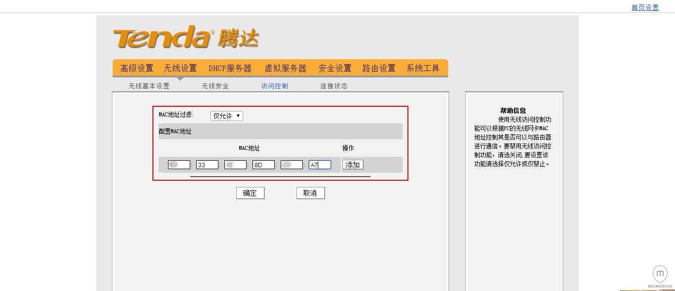Screen dimensions: 675x291
Task: Select the 无线设置 menu item
Action: click(181, 68)
